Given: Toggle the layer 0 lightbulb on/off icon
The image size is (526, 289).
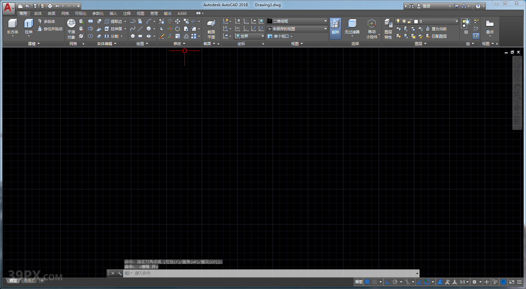Looking at the screenshot, I should click(398, 21).
